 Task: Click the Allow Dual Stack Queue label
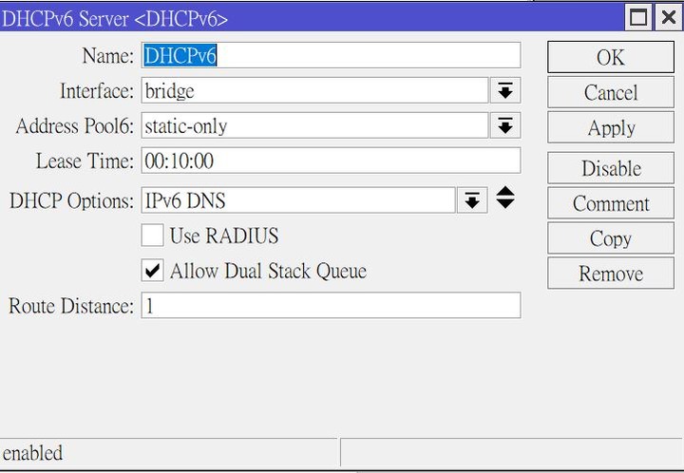tap(268, 271)
